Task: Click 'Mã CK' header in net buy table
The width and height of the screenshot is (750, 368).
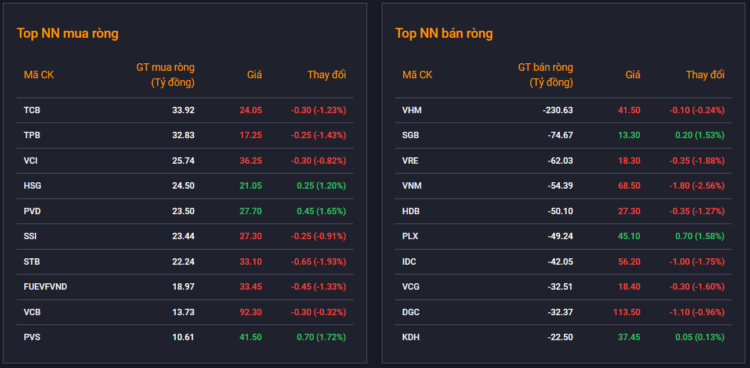Action: point(39,75)
